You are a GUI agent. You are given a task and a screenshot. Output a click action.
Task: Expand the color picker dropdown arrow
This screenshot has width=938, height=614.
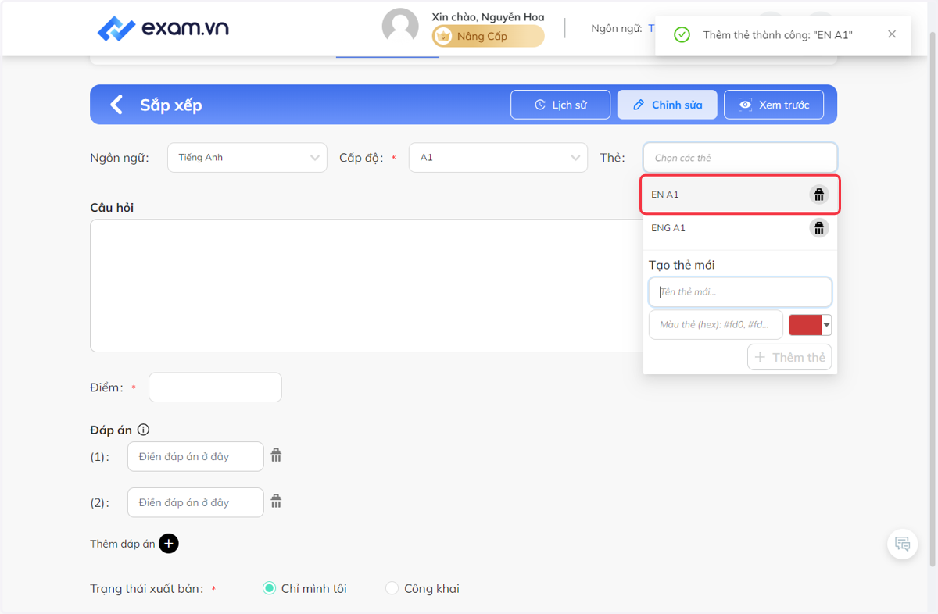[x=827, y=325]
